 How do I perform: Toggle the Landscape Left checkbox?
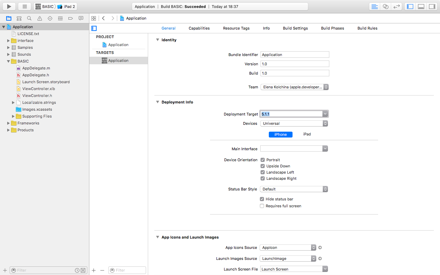coord(263,172)
